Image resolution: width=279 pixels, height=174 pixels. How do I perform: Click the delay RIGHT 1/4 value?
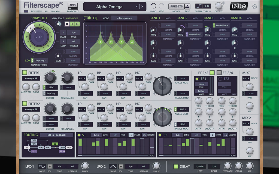pyautogui.click(x=214, y=166)
